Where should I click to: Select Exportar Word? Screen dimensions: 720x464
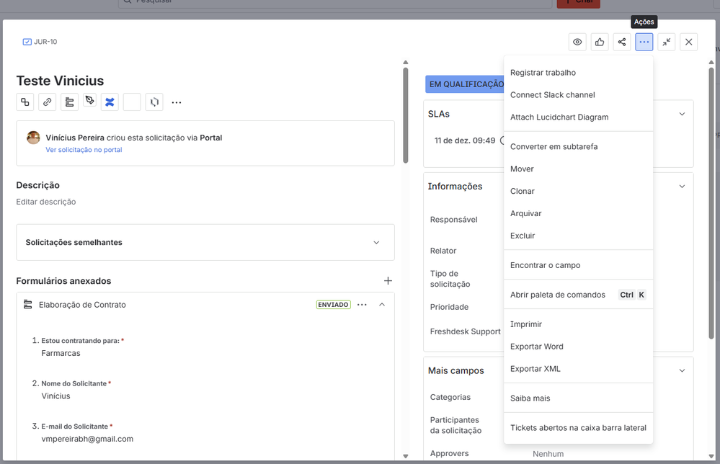(x=578, y=347)
